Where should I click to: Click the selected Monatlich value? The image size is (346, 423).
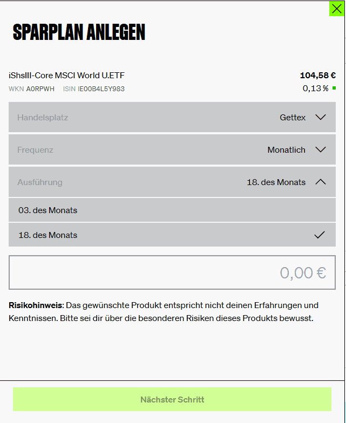[x=286, y=150]
